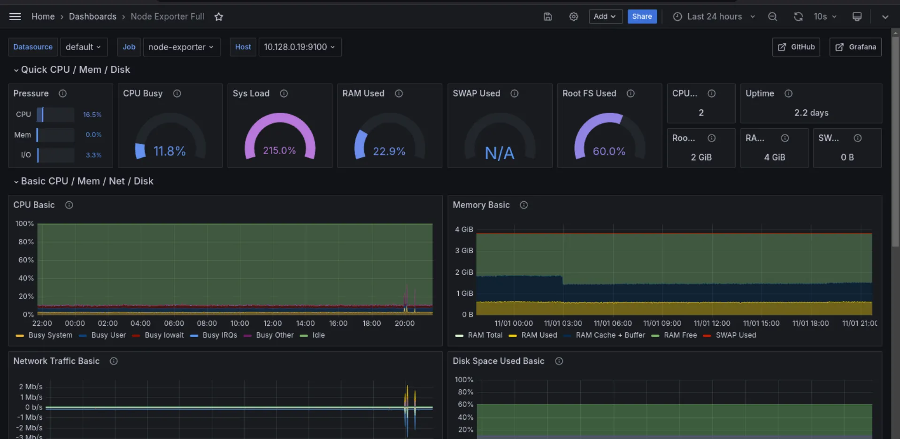Open the hamburger navigation menu
Viewport: 900px width, 439px height.
click(x=15, y=16)
